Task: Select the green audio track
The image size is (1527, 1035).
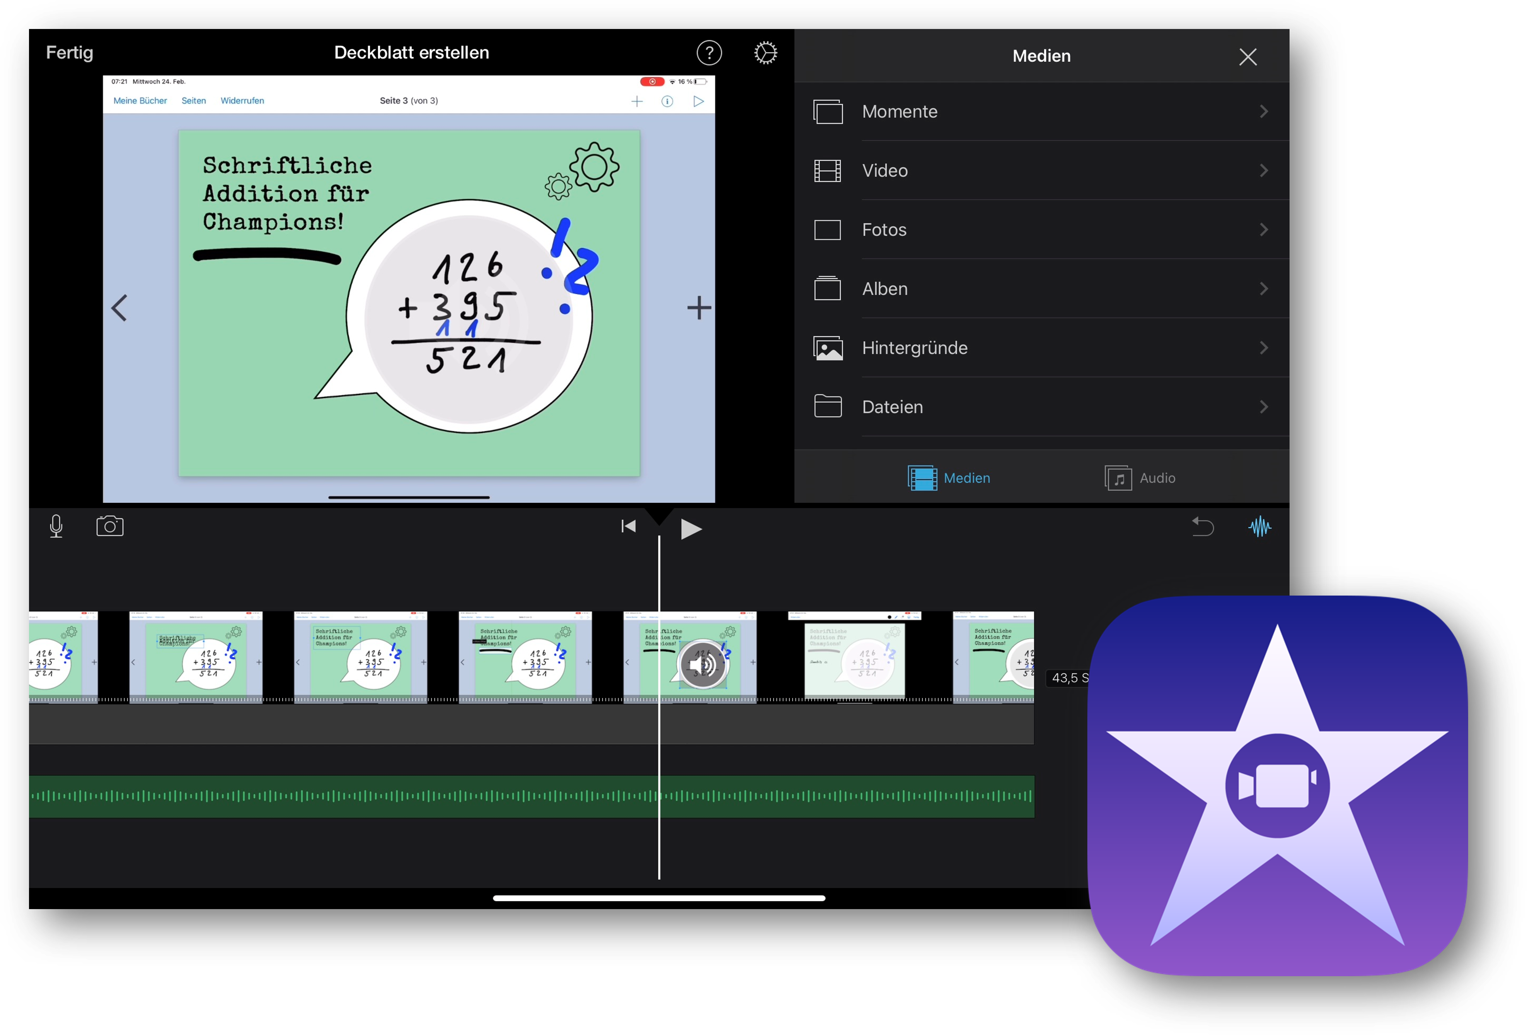Action: pyautogui.click(x=532, y=796)
